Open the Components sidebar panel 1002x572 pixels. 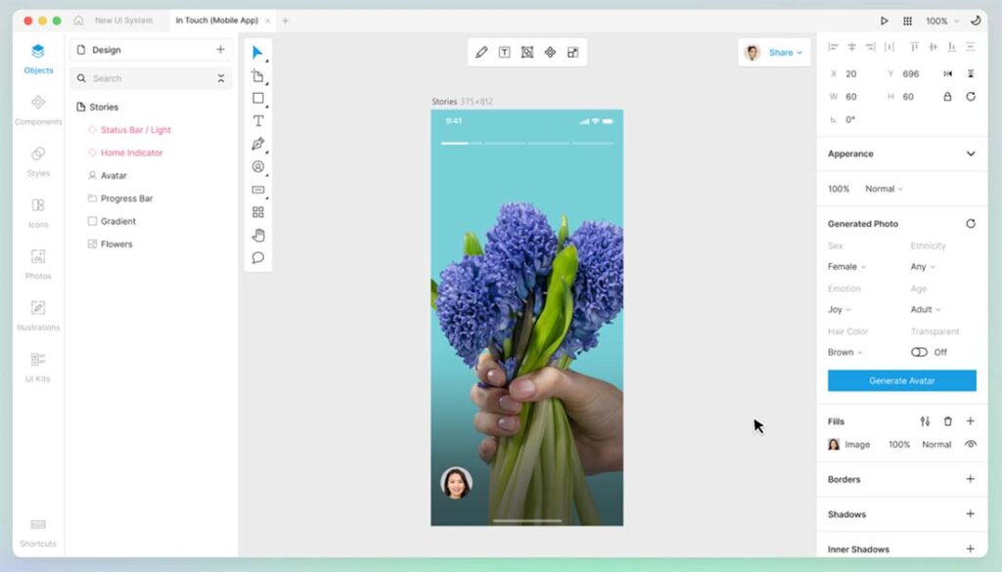38,108
